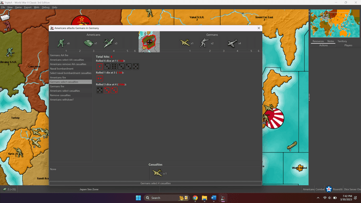Click the Germany territory map thumbnail
This screenshot has height=203, width=361.
pyautogui.click(x=149, y=42)
